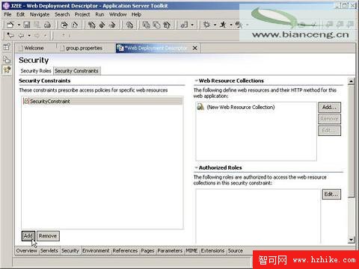359x269 pixels.
Task: Open the Project menu
Action: pyautogui.click(x=82, y=14)
